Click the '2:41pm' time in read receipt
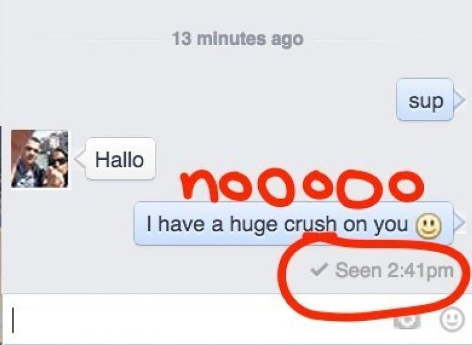 click(420, 270)
